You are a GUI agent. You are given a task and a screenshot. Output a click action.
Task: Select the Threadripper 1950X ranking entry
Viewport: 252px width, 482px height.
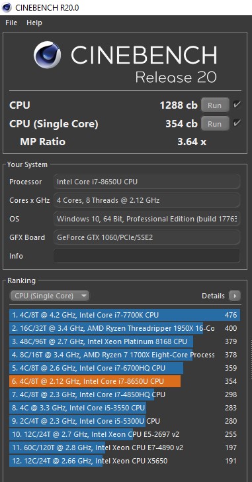click(x=124, y=328)
